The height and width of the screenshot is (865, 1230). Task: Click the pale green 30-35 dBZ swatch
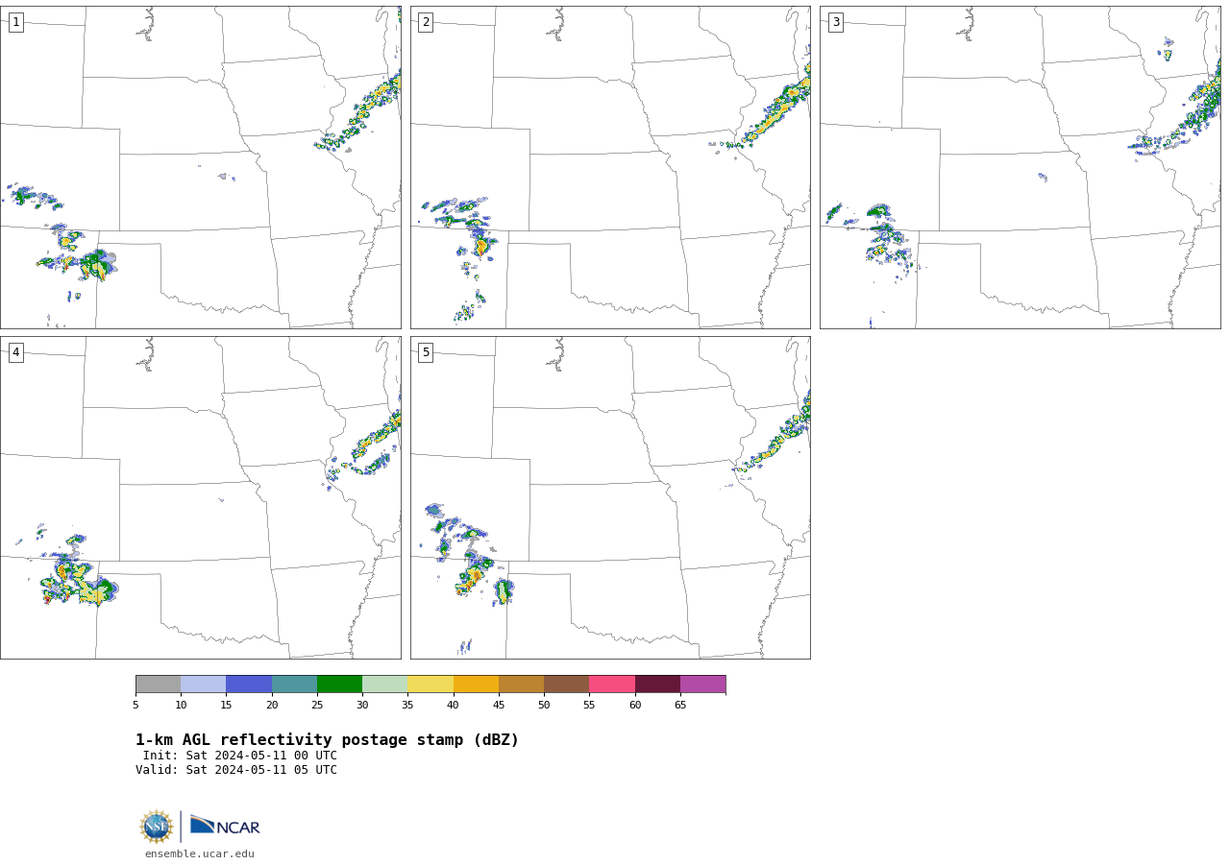click(385, 685)
